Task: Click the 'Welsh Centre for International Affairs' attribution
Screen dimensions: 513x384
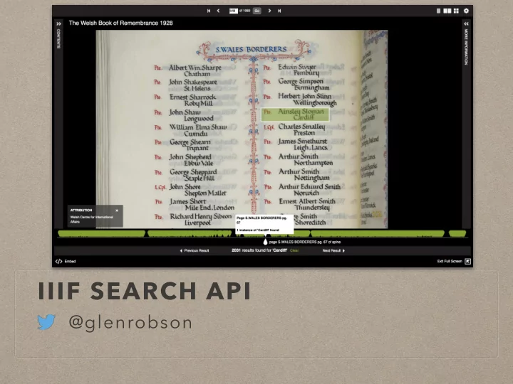Action: pyautogui.click(x=91, y=219)
